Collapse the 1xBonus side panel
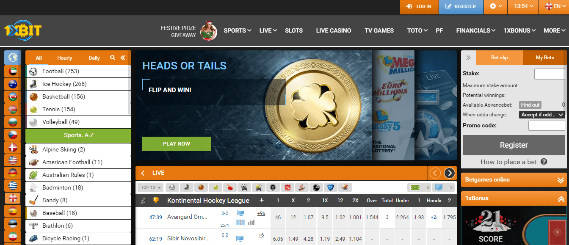The width and height of the screenshot is (569, 245). [x=514, y=198]
